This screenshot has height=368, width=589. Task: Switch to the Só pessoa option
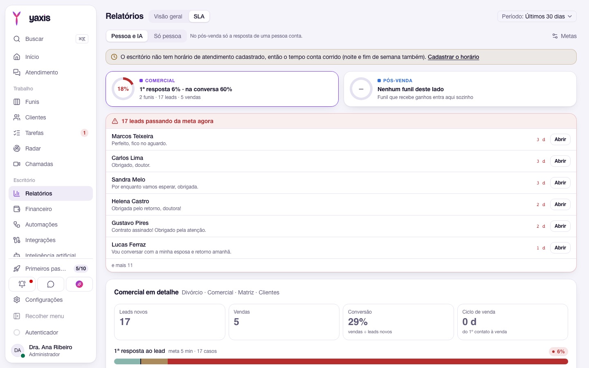167,36
